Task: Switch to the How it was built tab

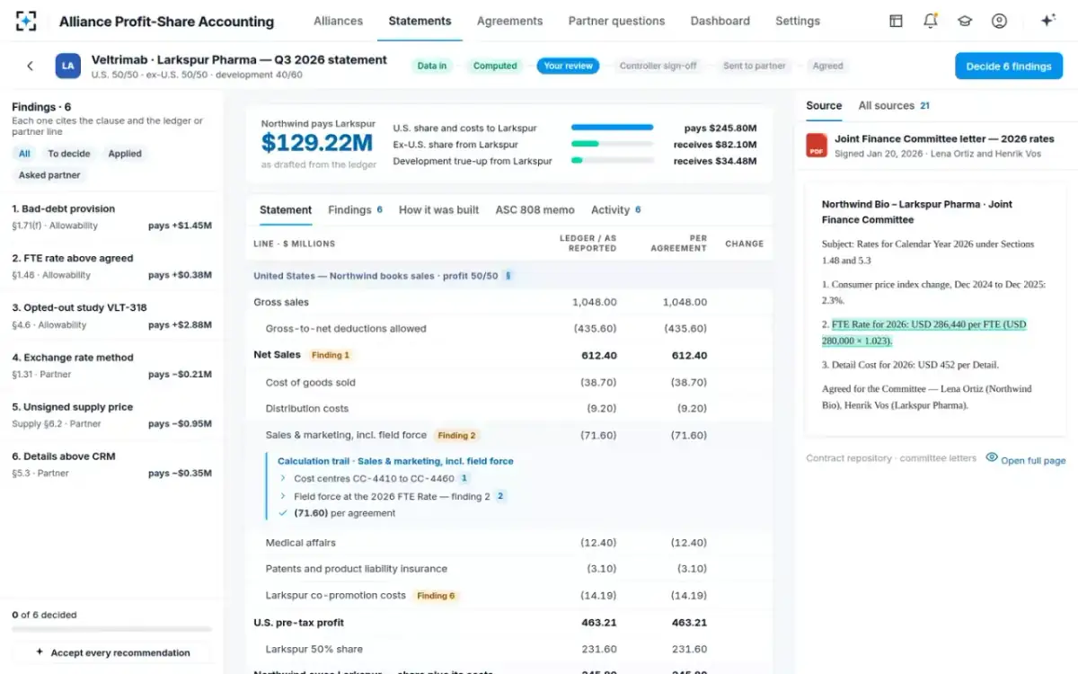Action: tap(438, 210)
